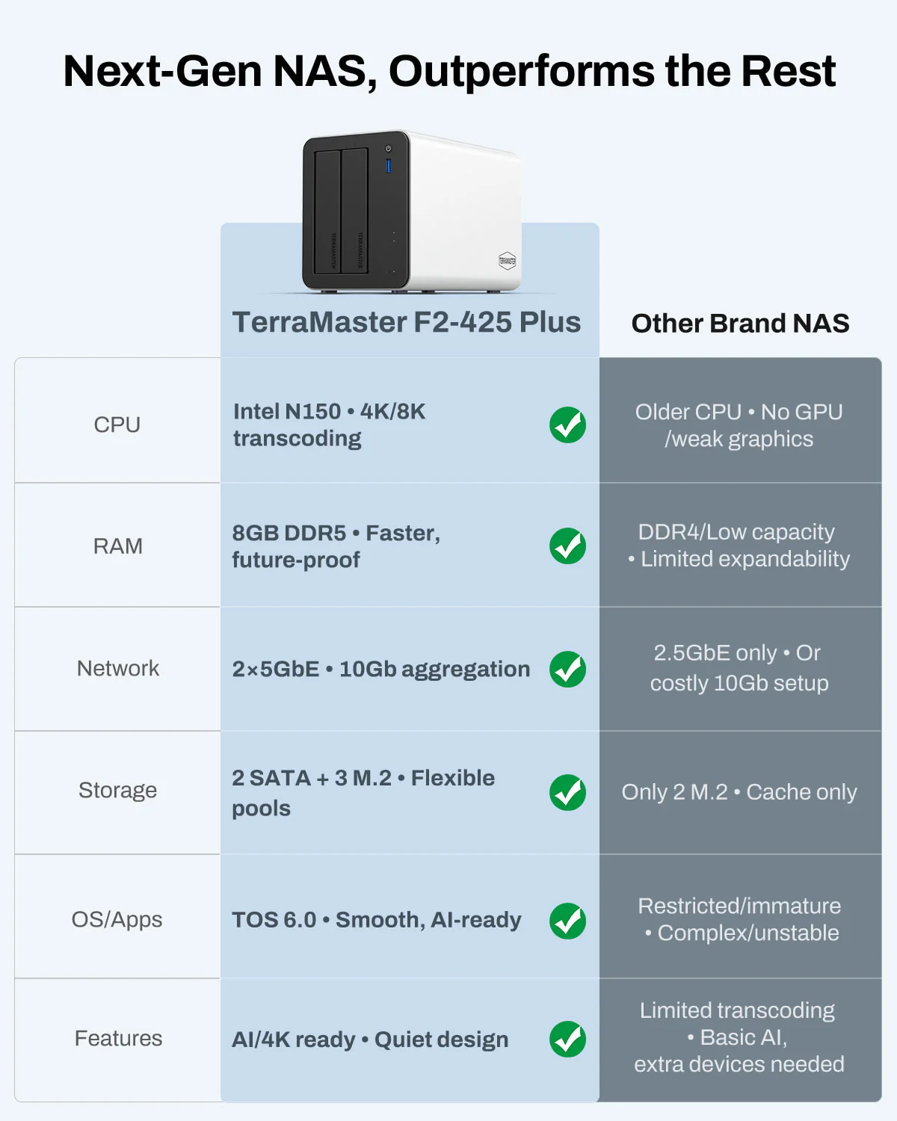The width and height of the screenshot is (897, 1121).
Task: Click the "TOS 6.0 • Smooth, AI-ready" text
Action: [x=376, y=920]
